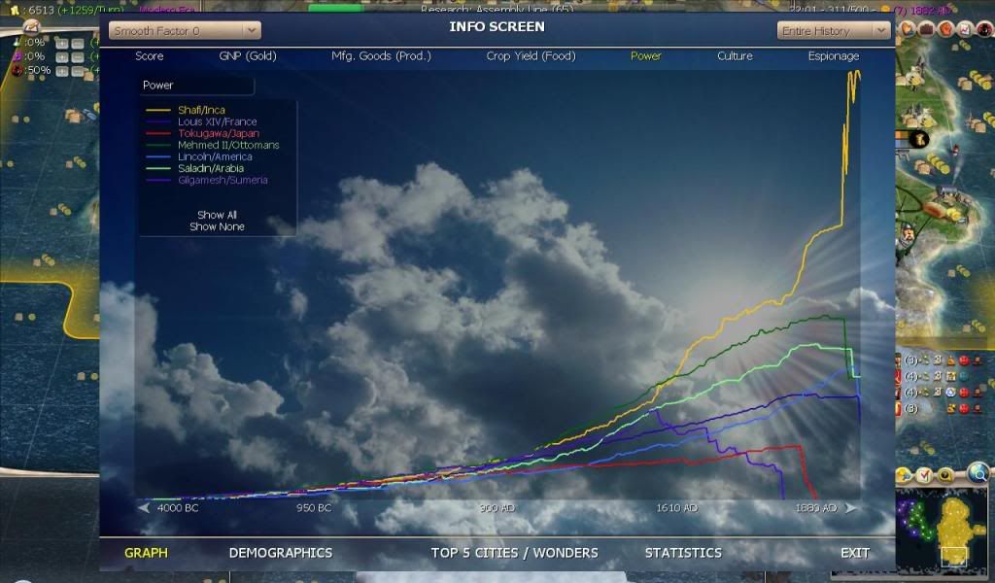The image size is (995, 583).
Task: Click the red angry face in first scoreboard row
Action: (x=964, y=360)
